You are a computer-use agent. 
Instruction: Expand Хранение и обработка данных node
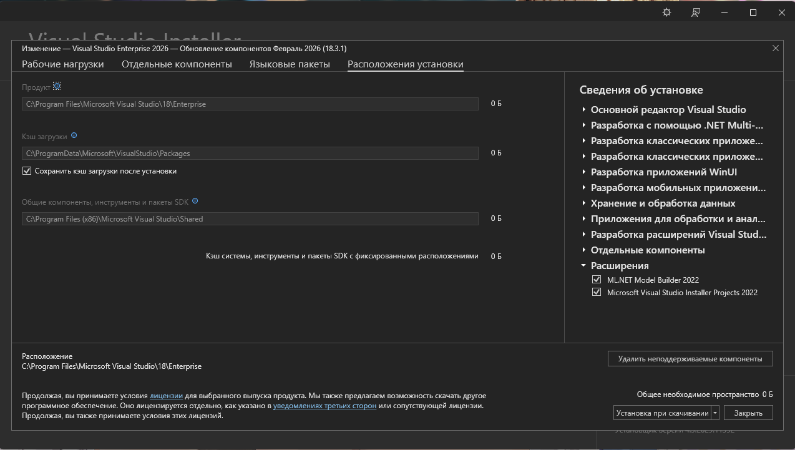point(583,203)
